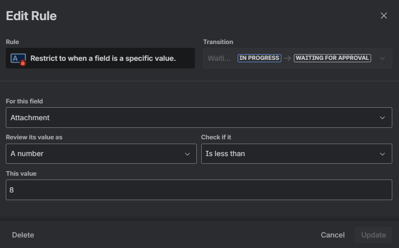The height and width of the screenshot is (248, 399).
Task: Expand the Transition dropdown chevron
Action: [382, 58]
